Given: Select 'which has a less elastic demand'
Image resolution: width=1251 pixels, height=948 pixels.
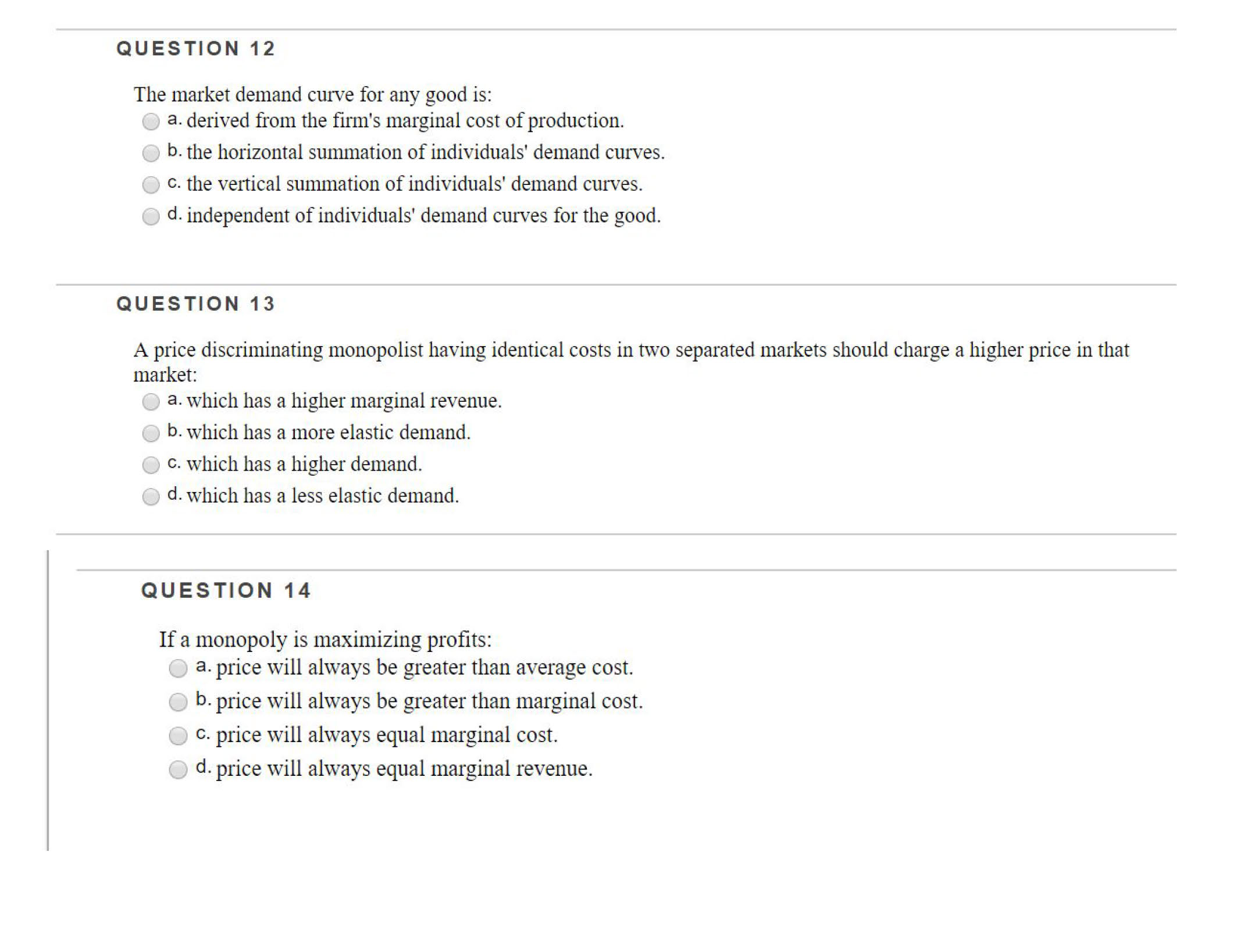Looking at the screenshot, I should pos(151,497).
